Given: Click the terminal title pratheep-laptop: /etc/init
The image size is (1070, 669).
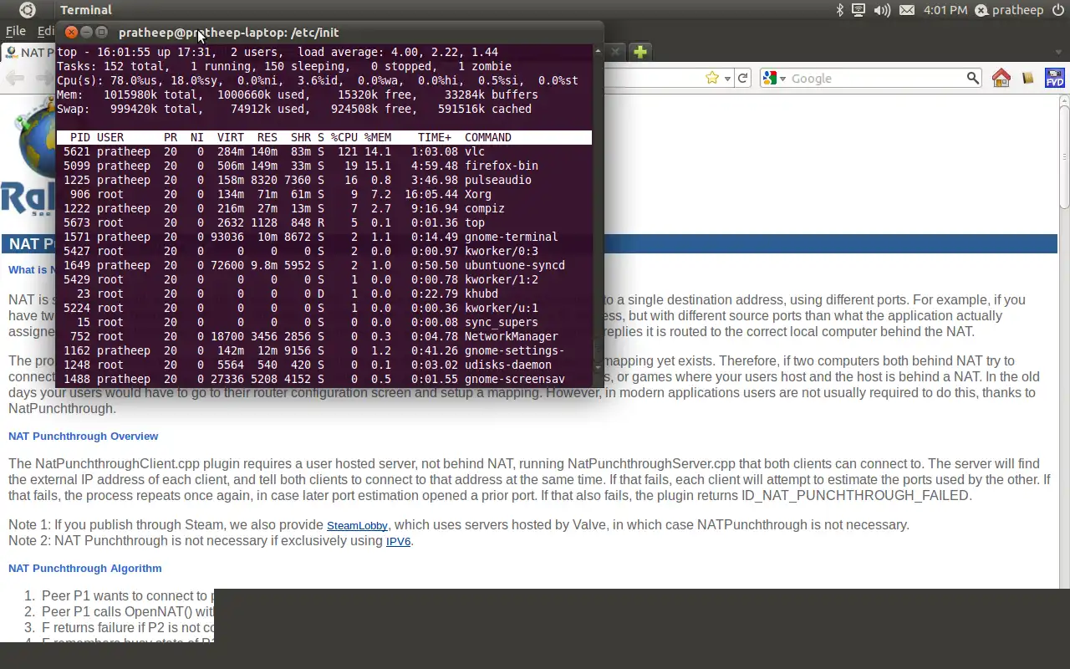Looking at the screenshot, I should click(x=229, y=33).
